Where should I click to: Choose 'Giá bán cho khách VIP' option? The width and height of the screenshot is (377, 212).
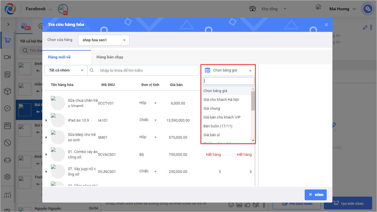(222, 117)
